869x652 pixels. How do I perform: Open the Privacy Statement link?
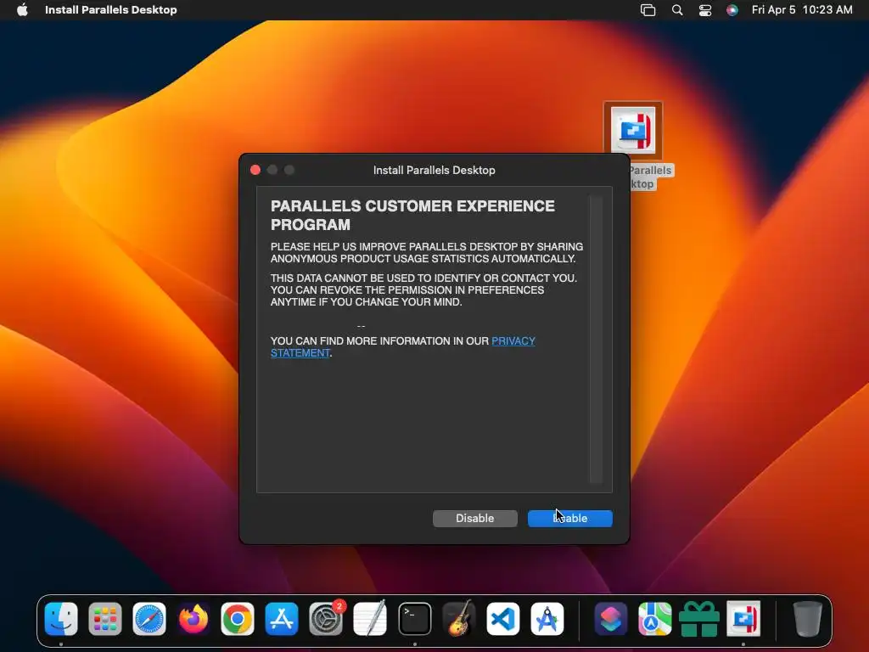[x=403, y=347]
